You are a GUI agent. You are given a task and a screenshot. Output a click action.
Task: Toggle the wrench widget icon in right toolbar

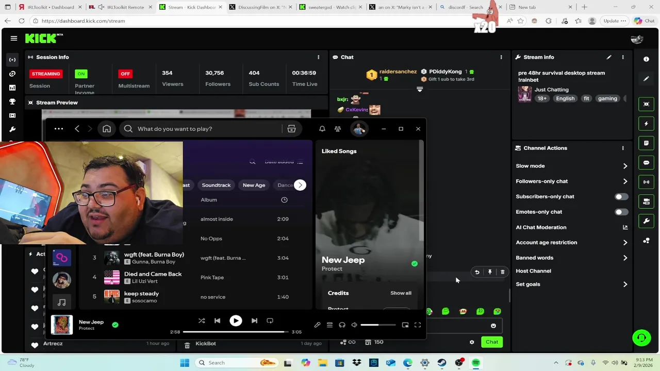pos(646,221)
